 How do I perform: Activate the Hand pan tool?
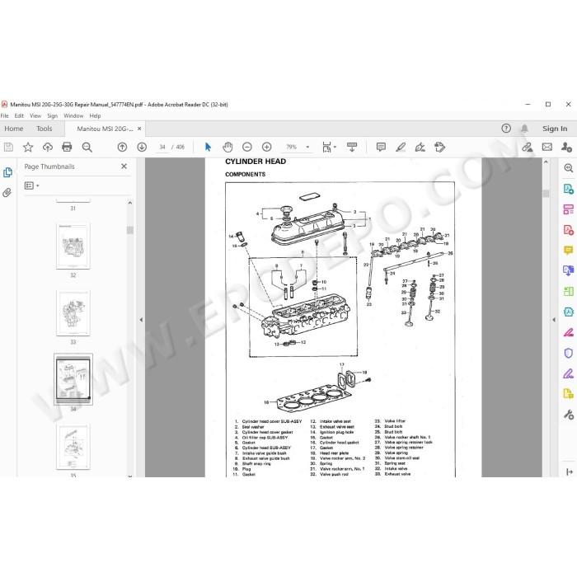click(x=228, y=148)
